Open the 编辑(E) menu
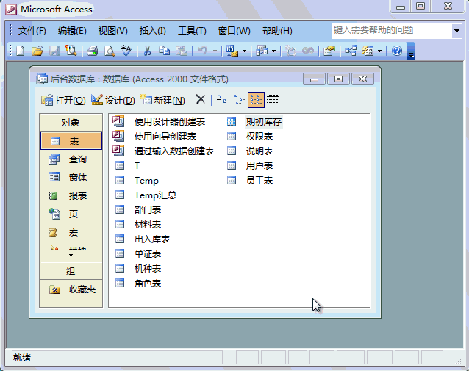The image size is (469, 371). [72, 31]
